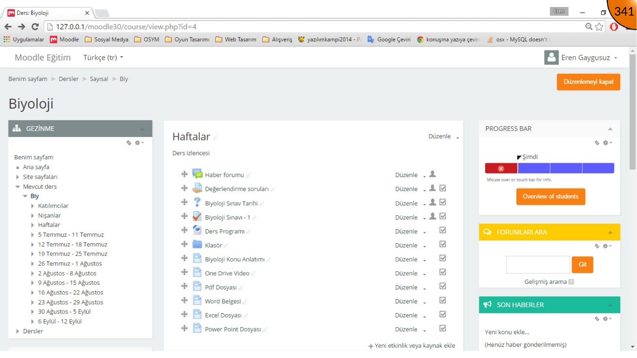Click the move icon in Gezinme block
Screen dimensions: 637x358
click(129, 143)
